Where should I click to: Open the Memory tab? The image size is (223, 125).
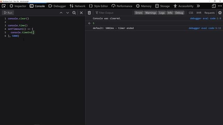(144, 6)
